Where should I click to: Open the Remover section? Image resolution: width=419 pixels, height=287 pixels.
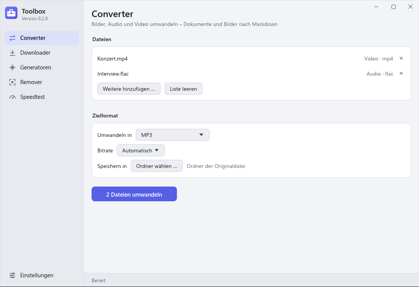tap(42, 82)
